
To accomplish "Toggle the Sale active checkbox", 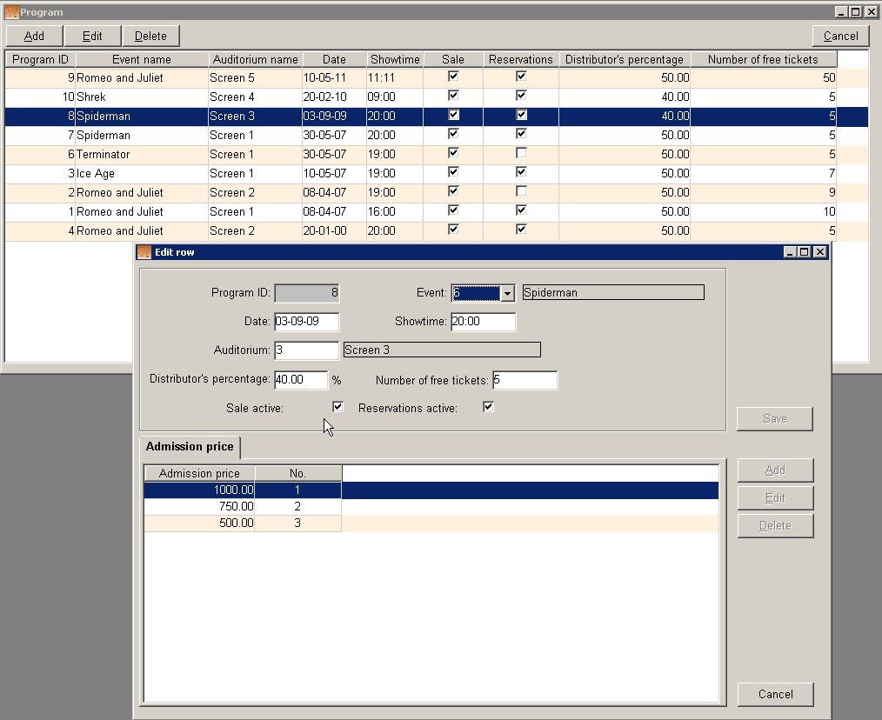I will pyautogui.click(x=338, y=407).
